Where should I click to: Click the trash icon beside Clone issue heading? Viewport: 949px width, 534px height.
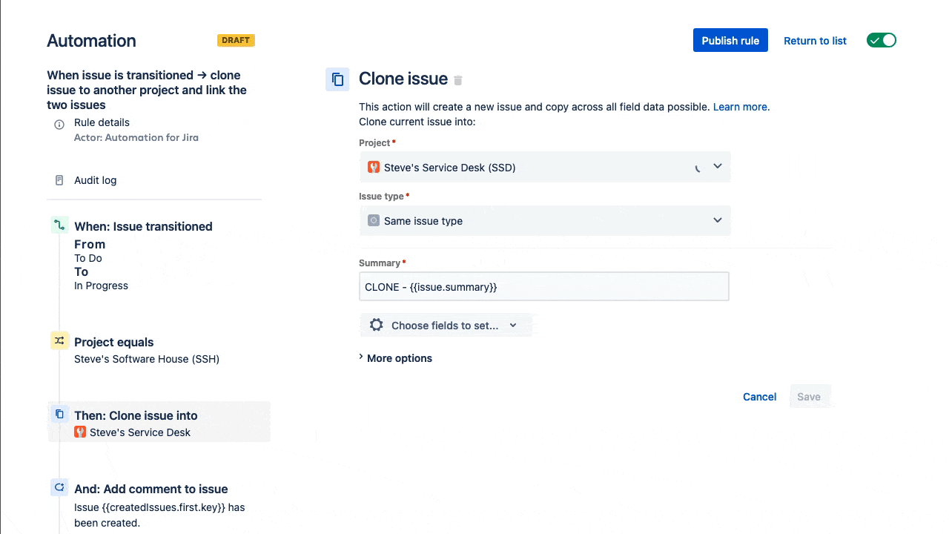458,80
